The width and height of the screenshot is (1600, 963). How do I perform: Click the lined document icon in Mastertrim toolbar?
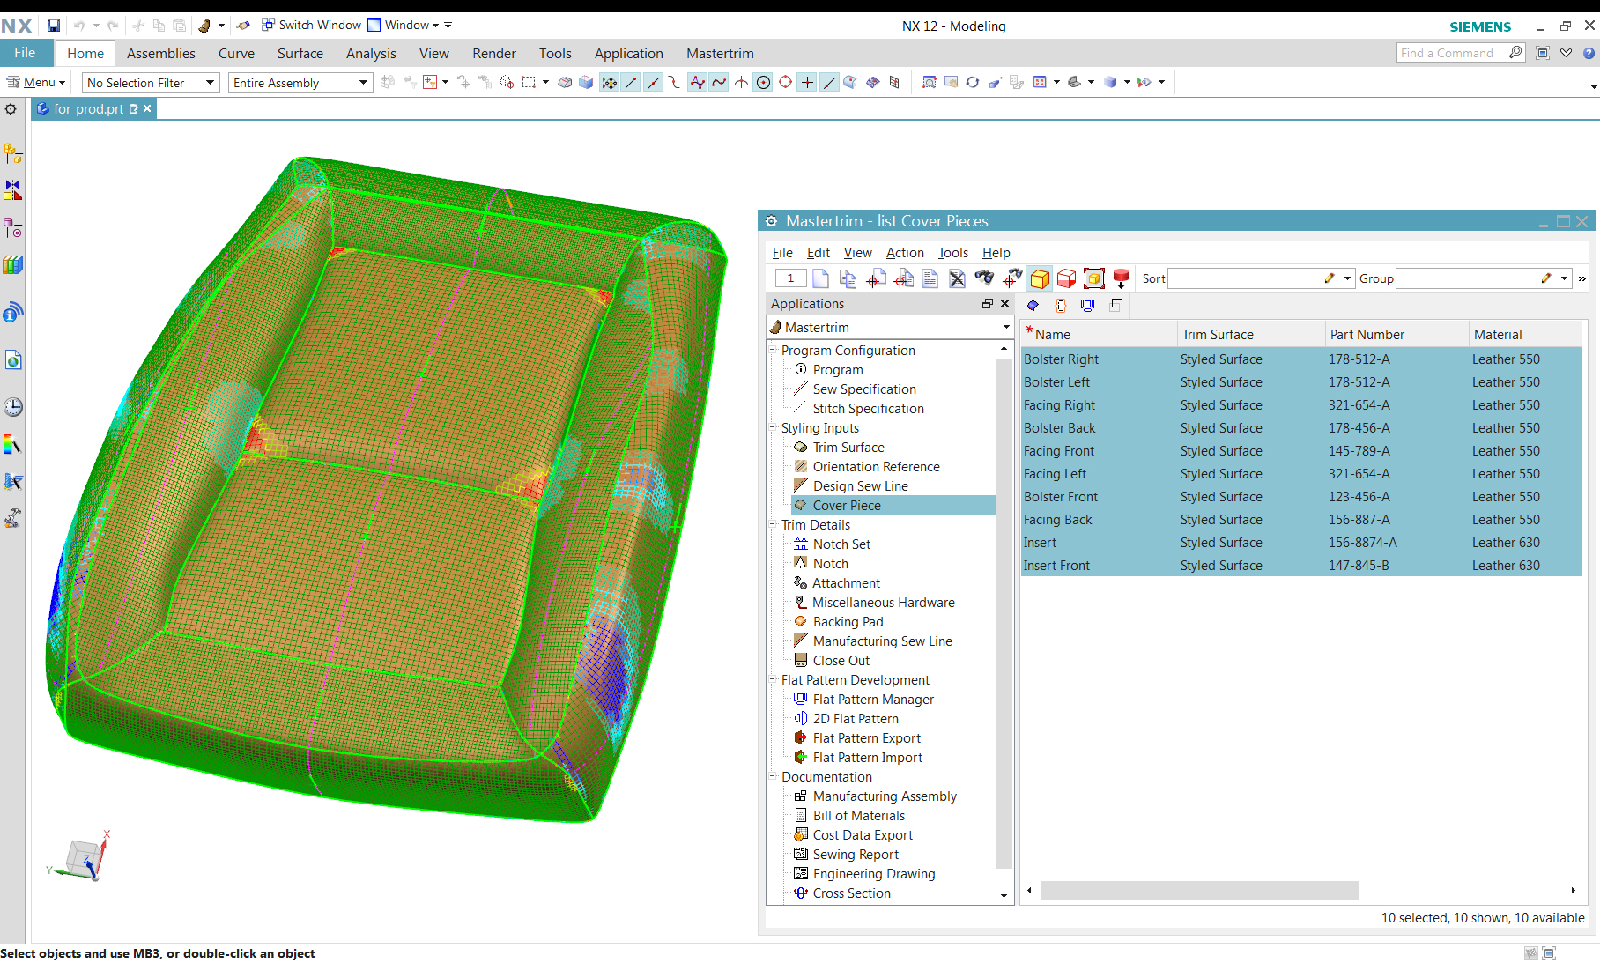[930, 278]
